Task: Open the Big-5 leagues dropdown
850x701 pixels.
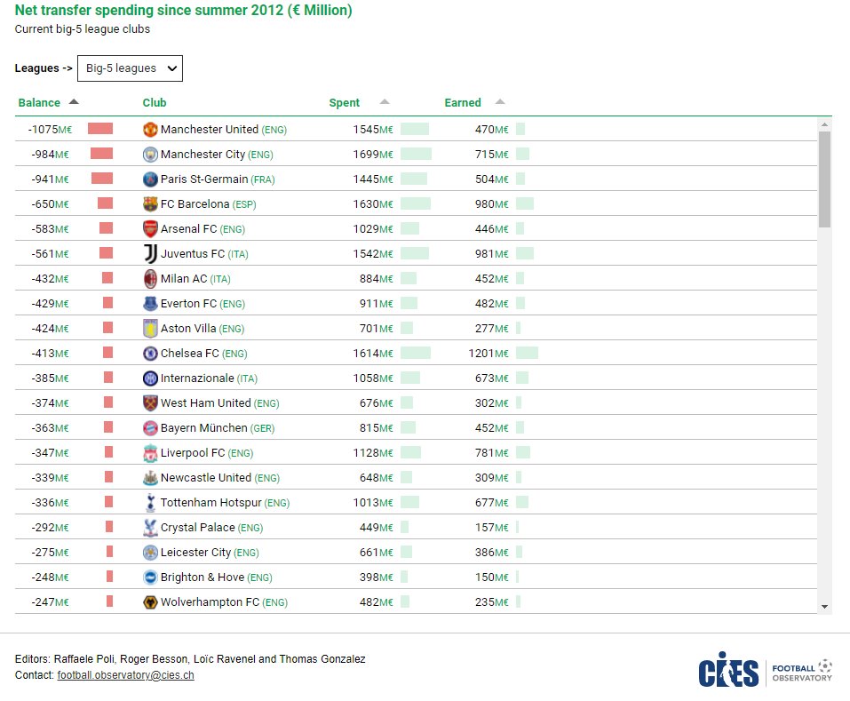Action: coord(130,68)
